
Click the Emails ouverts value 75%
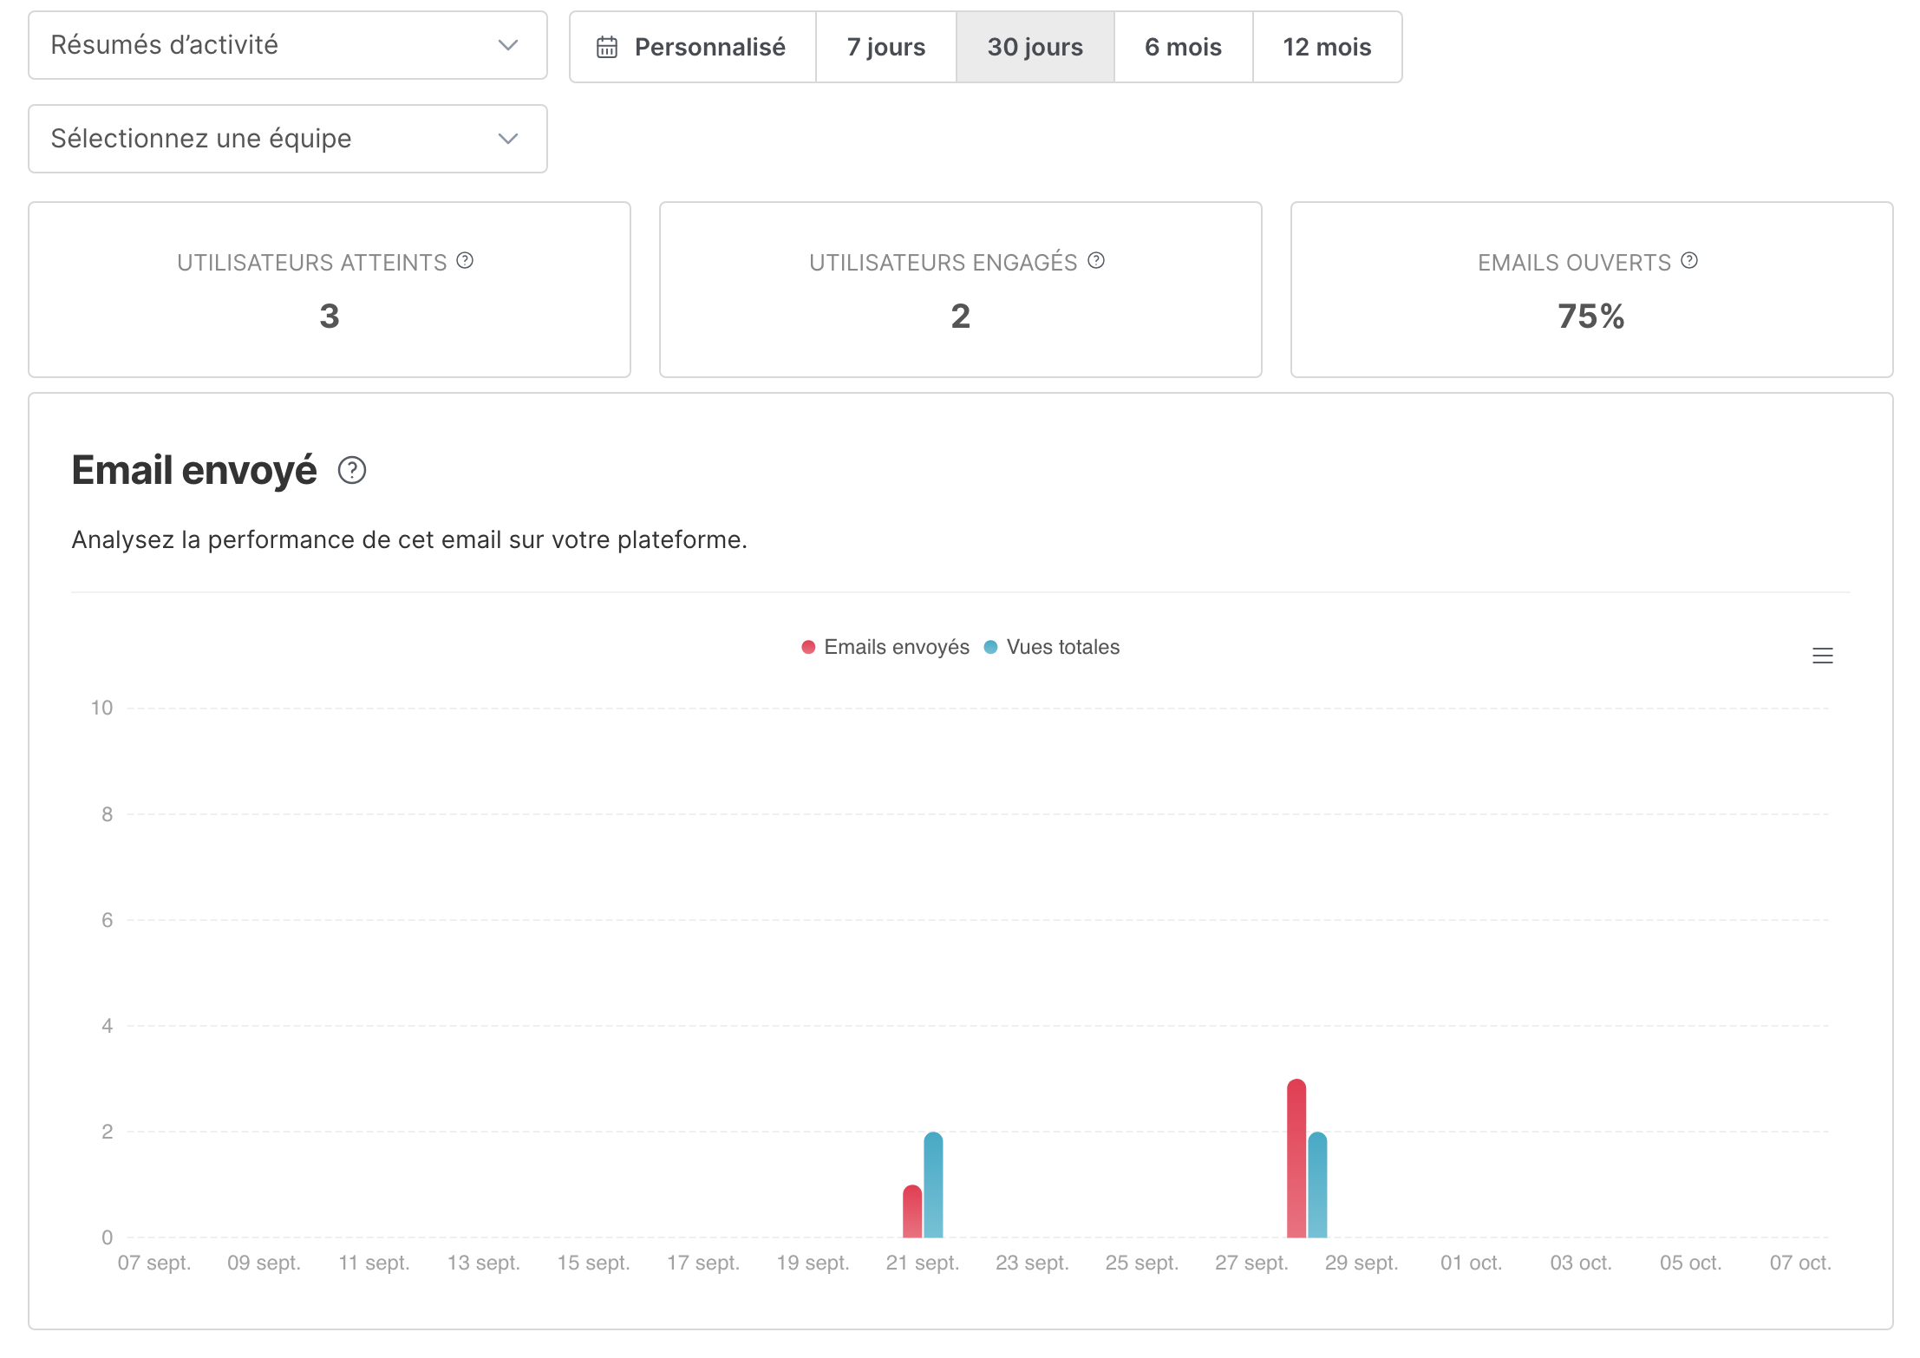tap(1591, 317)
